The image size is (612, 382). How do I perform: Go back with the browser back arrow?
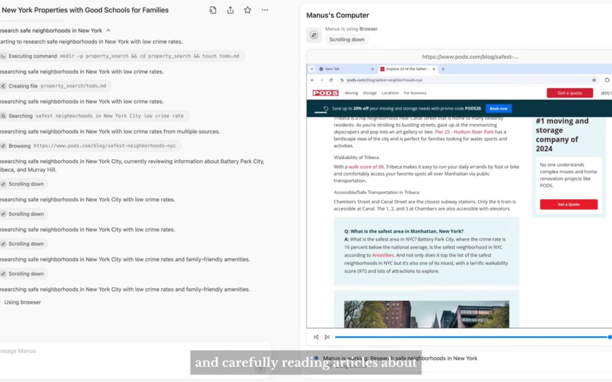click(313, 80)
